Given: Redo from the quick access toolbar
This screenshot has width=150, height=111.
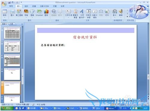Looking at the screenshot, I should [x=17, y=2].
